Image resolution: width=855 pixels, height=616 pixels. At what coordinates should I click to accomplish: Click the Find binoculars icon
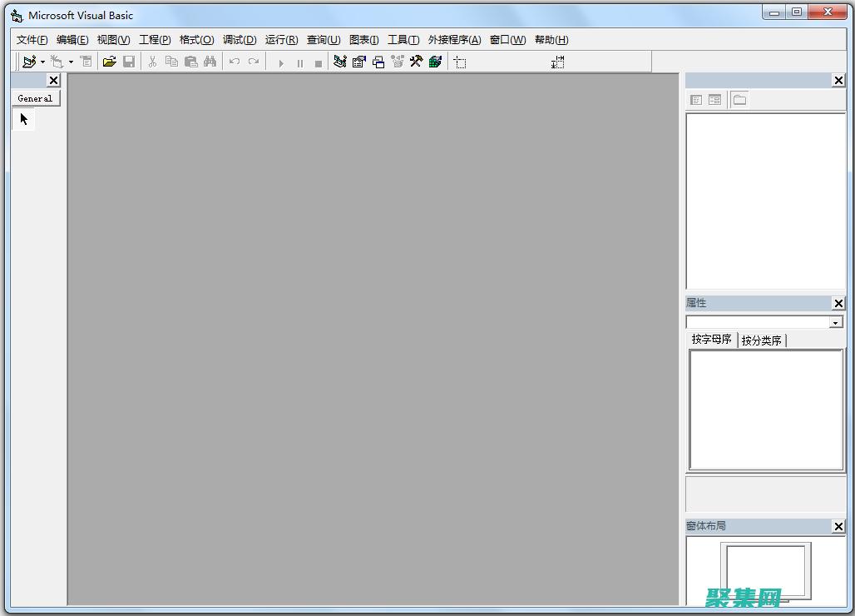[210, 62]
